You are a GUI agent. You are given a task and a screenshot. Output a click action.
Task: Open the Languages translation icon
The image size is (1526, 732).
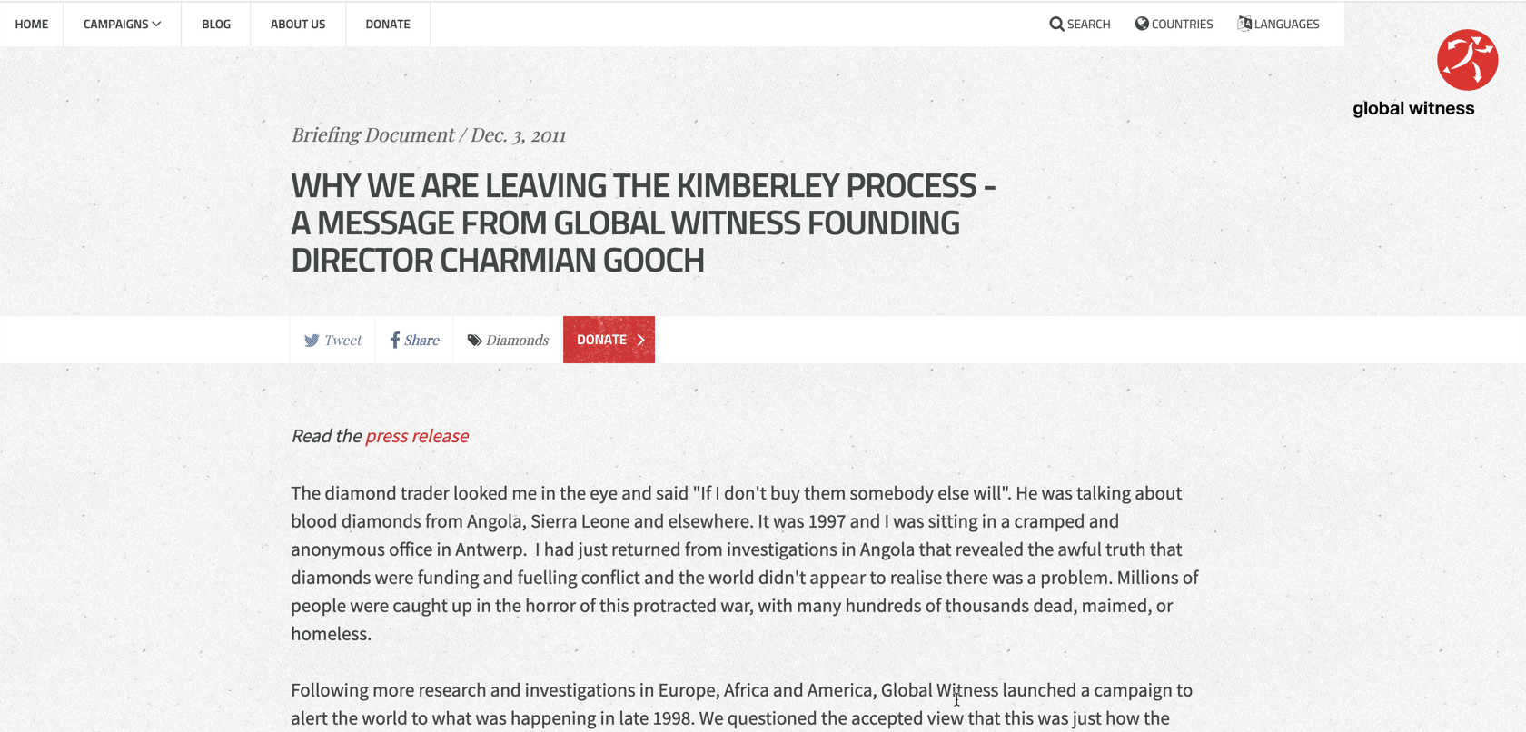(1244, 24)
